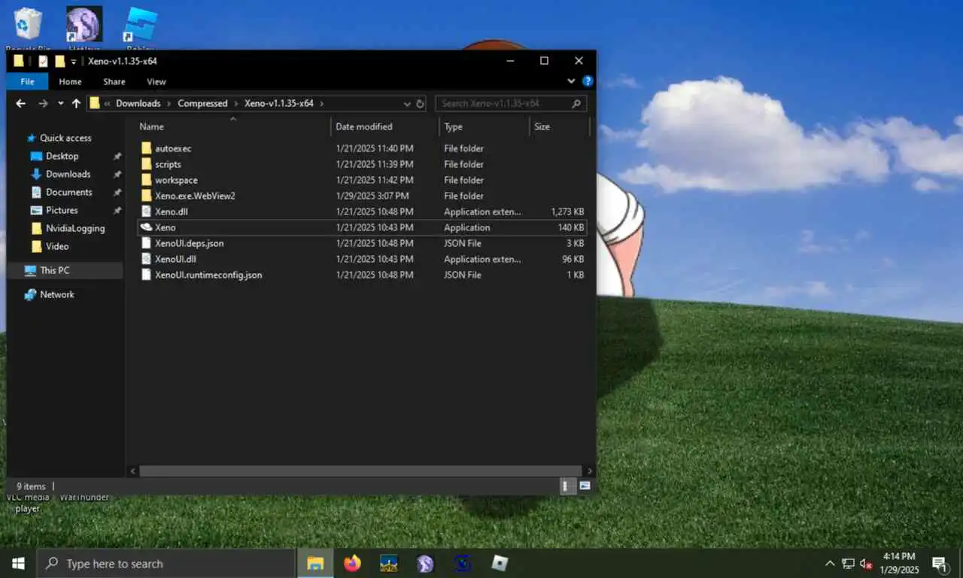Click the Properties quick access toolbar icon

click(43, 61)
